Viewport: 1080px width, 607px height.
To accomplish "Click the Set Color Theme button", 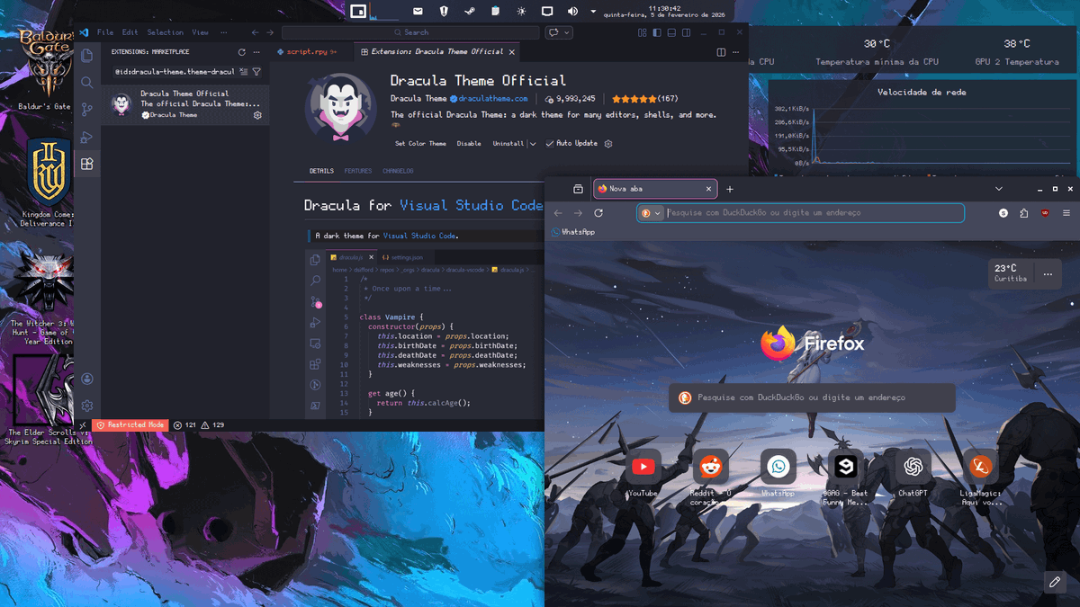I will 420,144.
